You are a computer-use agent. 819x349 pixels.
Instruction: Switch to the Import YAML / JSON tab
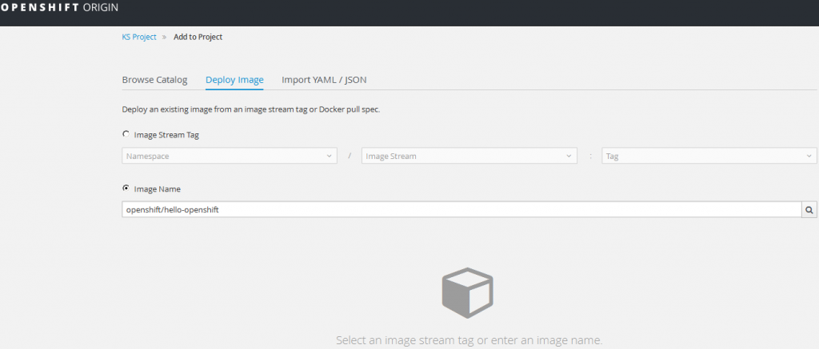[324, 80]
